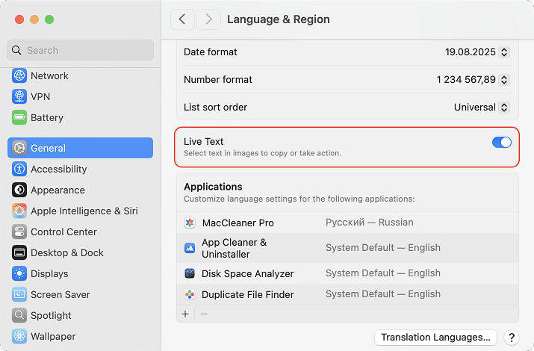
Task: Click the Spotlight magnifier icon
Action: coord(19,316)
